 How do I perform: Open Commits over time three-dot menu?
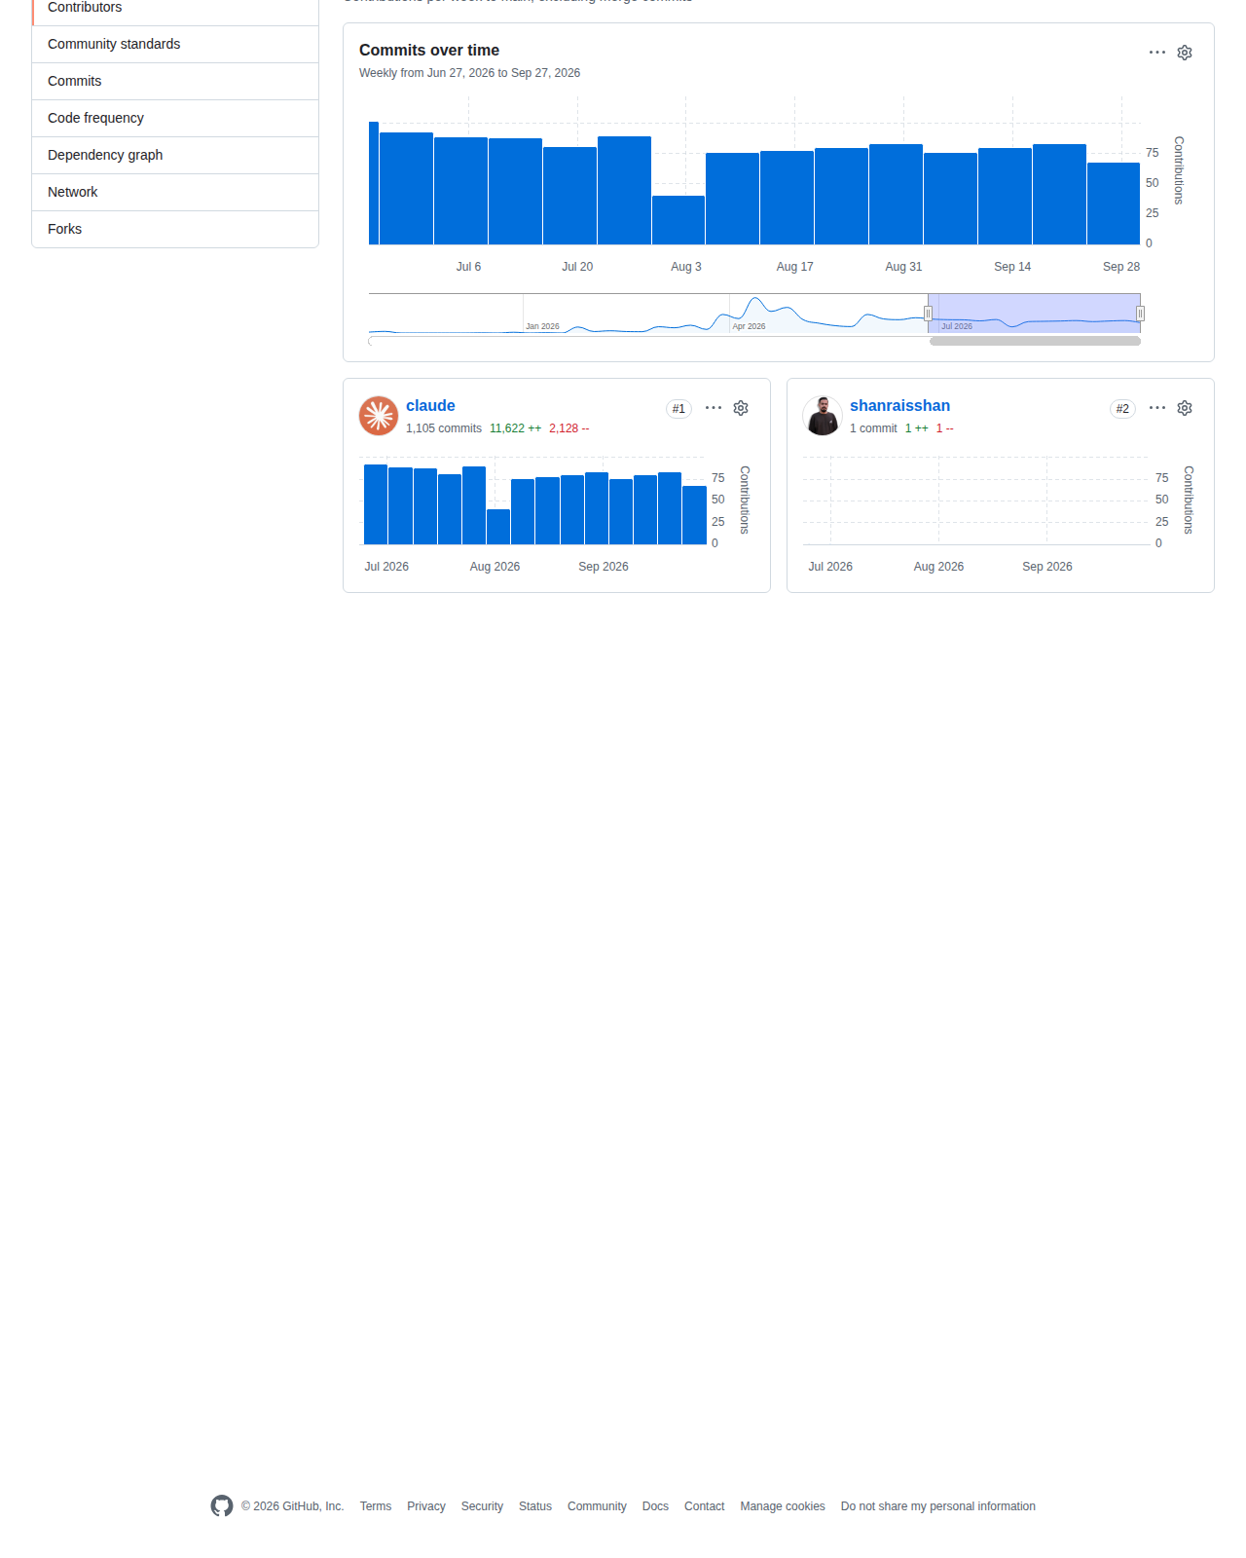pos(1157,53)
